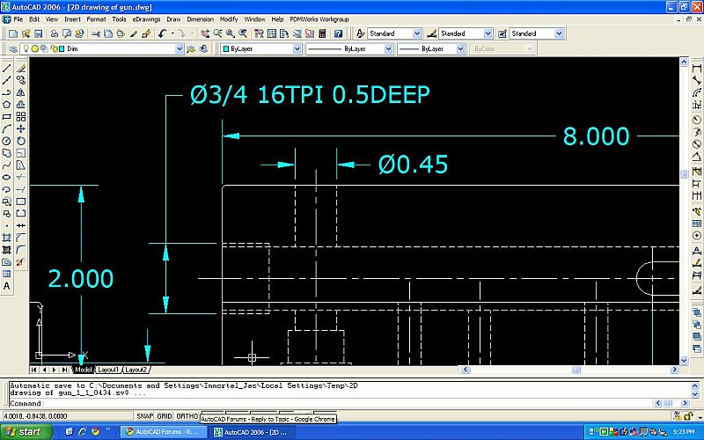Viewport: 704px width, 440px height.
Task: Select the Polygon draw tool
Action: point(7,105)
